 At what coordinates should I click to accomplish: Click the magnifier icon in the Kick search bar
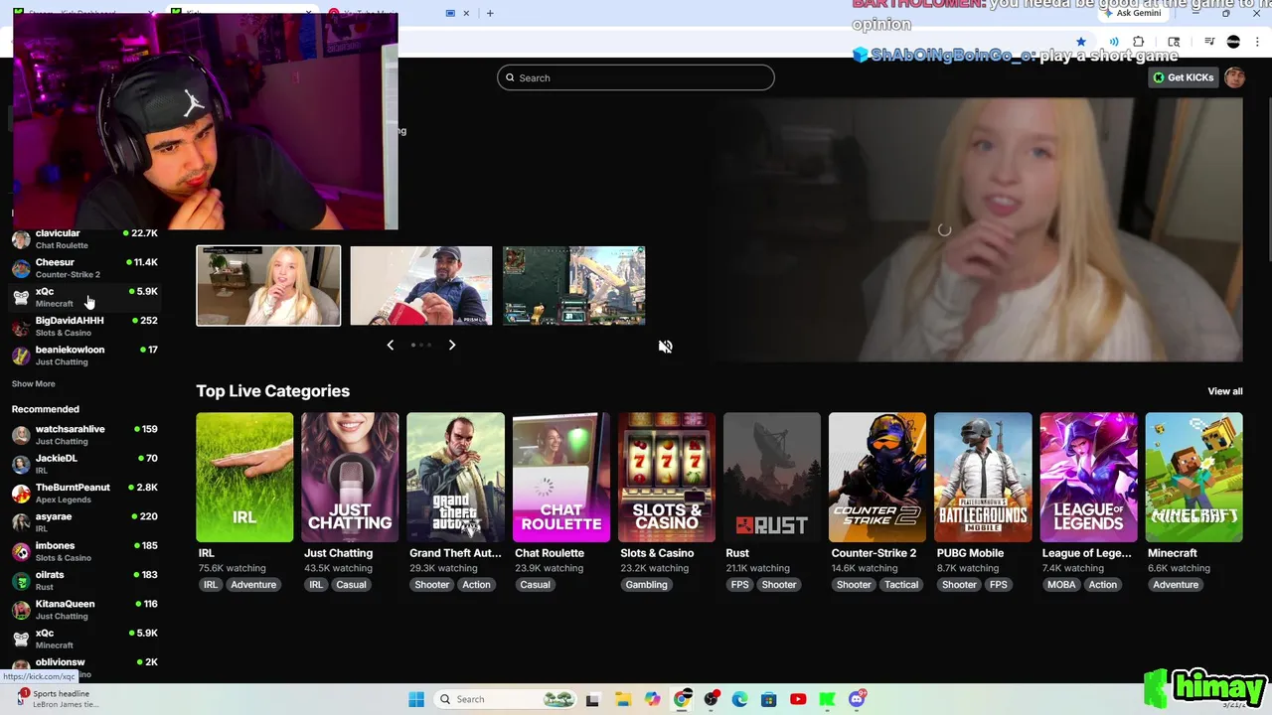(511, 77)
